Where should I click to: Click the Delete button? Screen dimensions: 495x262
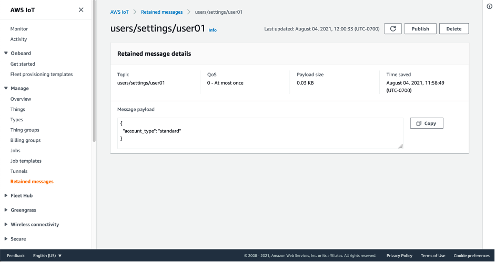coord(454,29)
